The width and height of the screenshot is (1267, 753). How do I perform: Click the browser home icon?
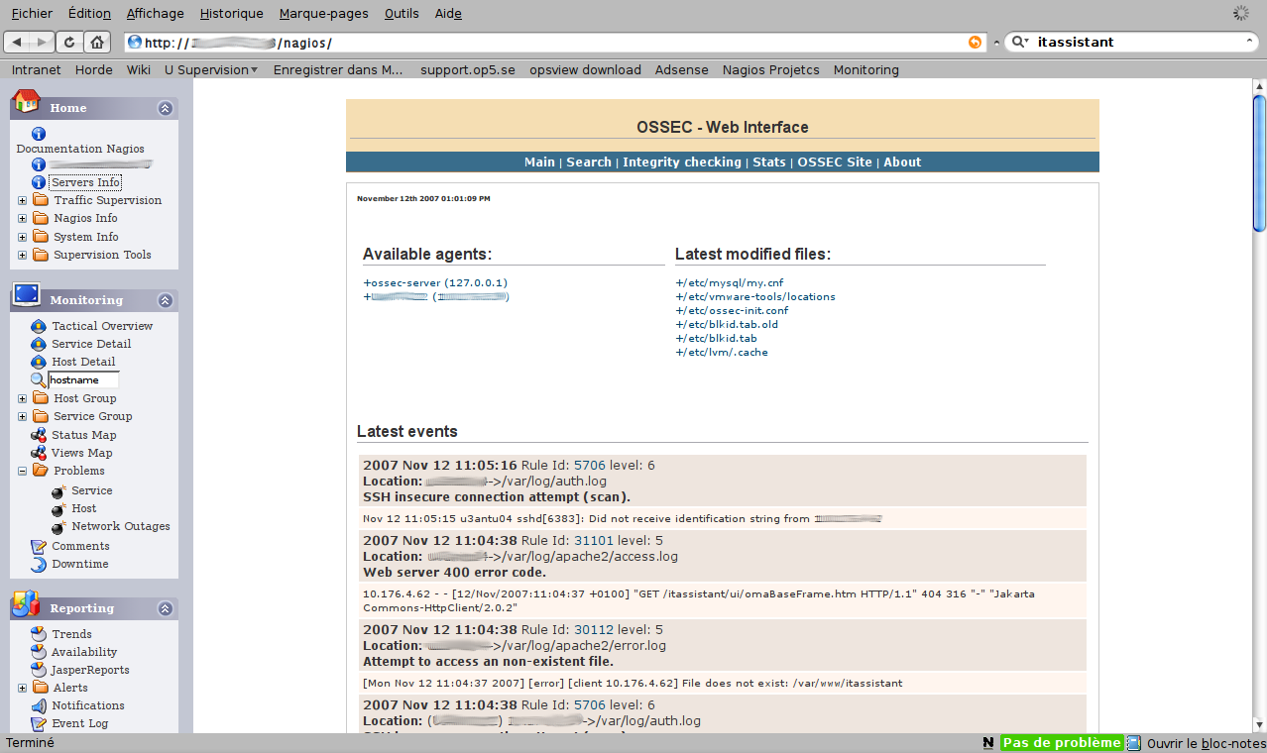pyautogui.click(x=96, y=42)
